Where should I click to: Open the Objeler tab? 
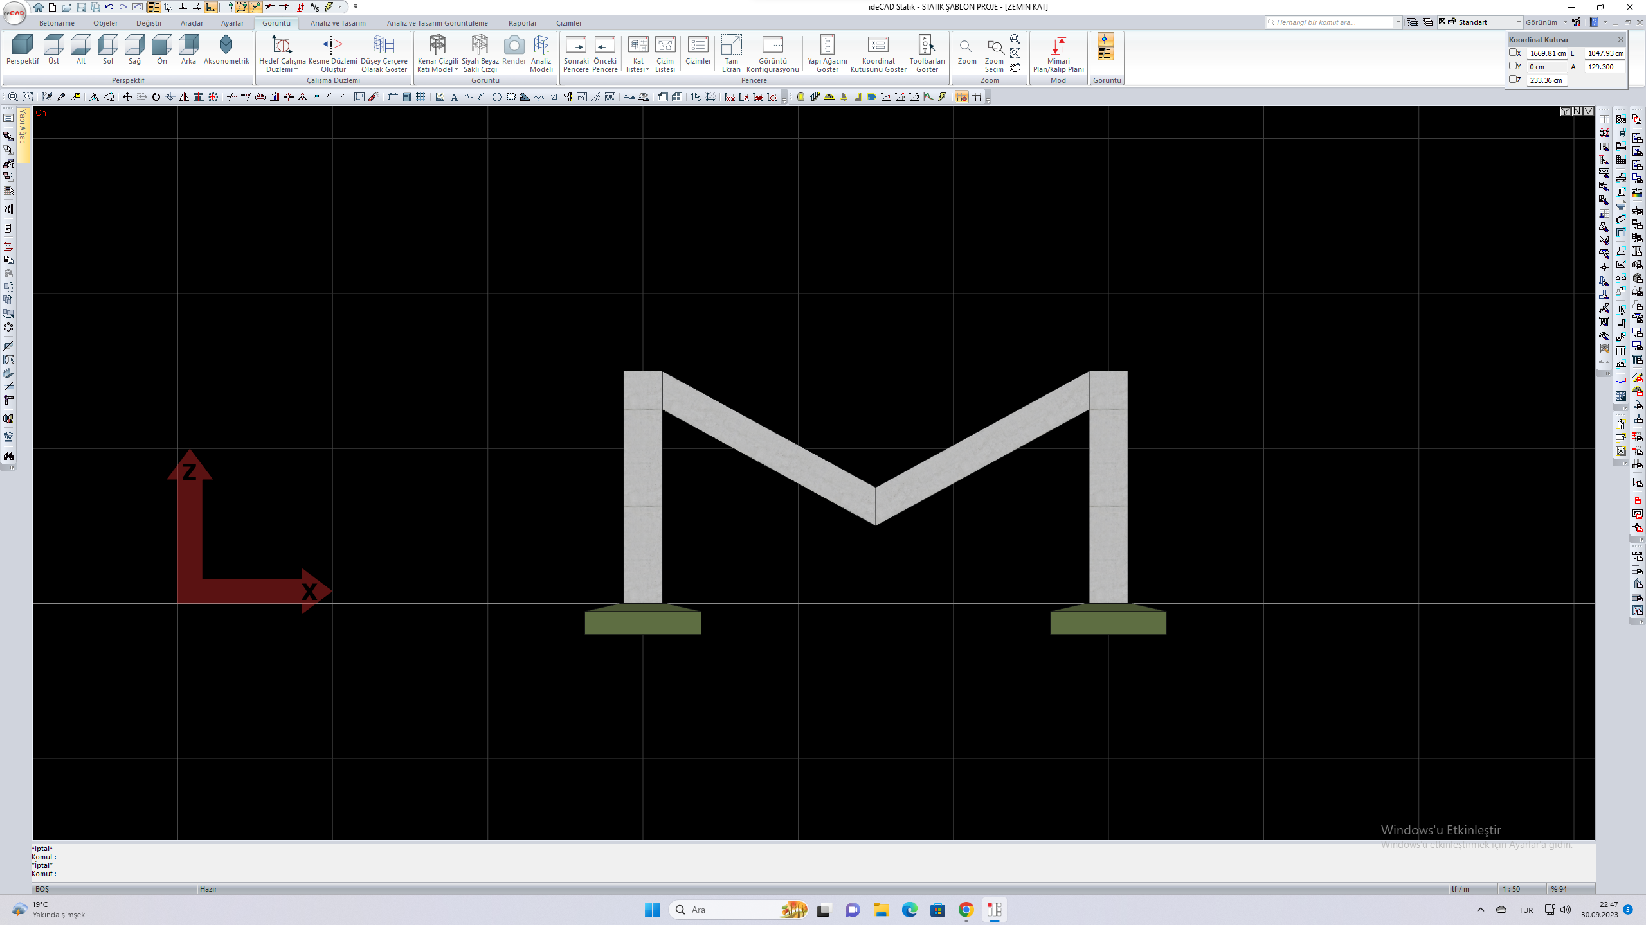[x=105, y=23]
